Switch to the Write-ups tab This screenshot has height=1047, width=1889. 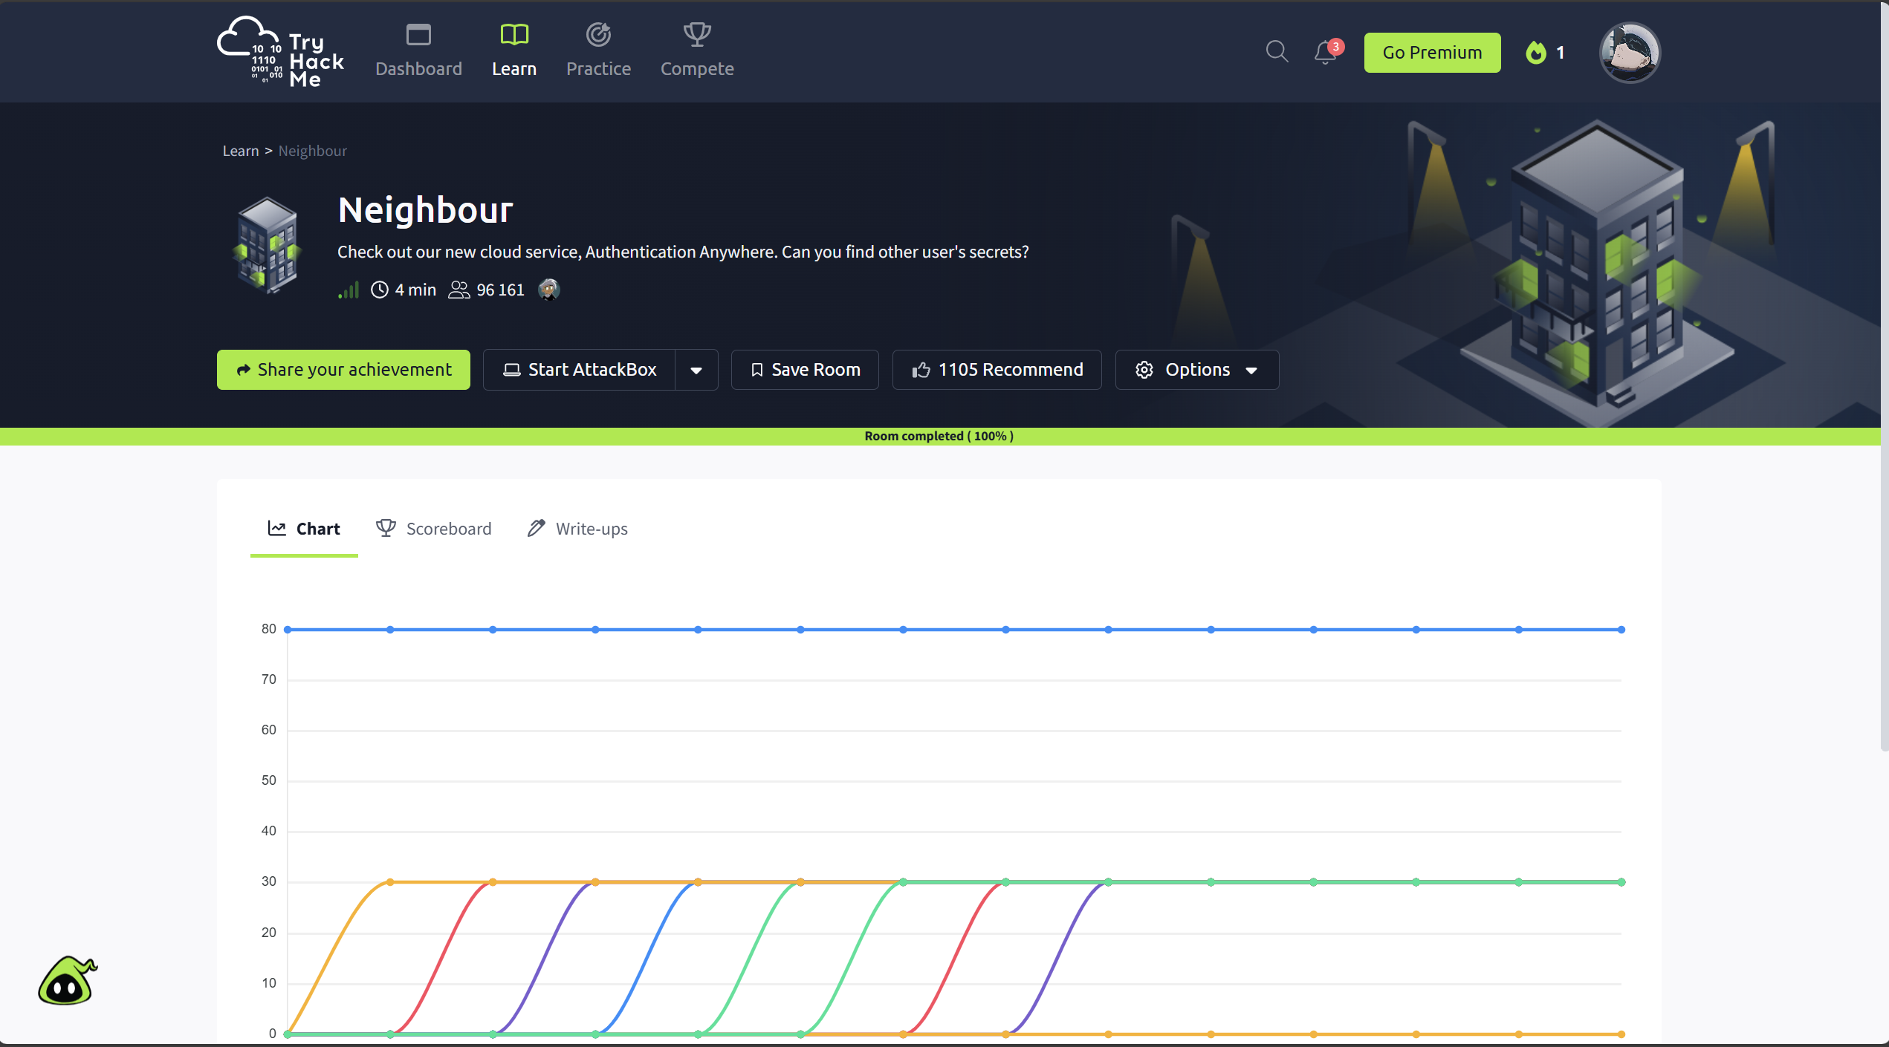577,529
